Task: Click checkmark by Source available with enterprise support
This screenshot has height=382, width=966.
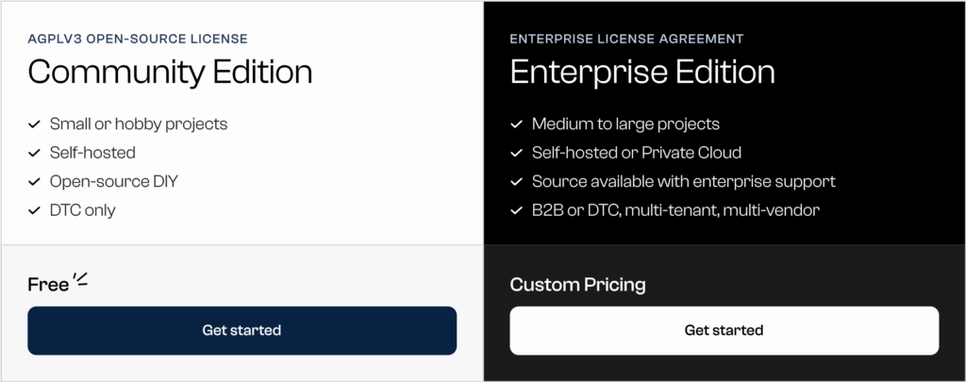Action: point(516,181)
